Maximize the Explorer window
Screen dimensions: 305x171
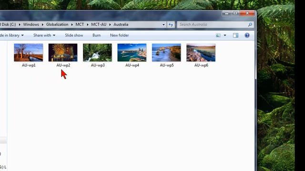click(235, 13)
